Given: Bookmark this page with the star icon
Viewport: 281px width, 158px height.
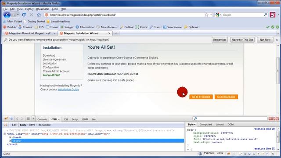Looking at the screenshot, I should pos(206,15).
